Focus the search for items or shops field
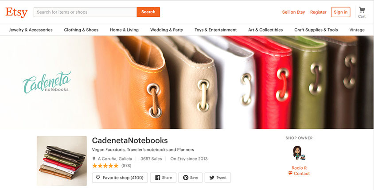 coord(85,12)
